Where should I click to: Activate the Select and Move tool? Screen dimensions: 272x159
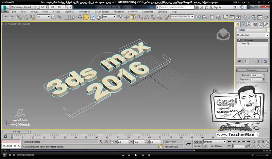80,17
